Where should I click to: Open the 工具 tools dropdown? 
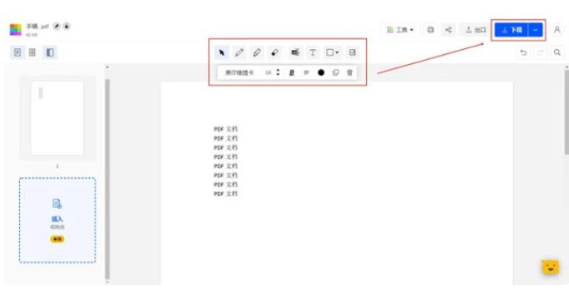[400, 30]
